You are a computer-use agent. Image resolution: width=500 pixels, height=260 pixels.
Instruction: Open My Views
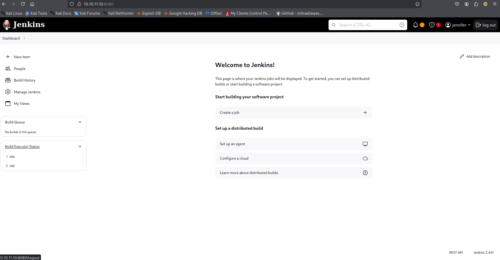tap(22, 104)
